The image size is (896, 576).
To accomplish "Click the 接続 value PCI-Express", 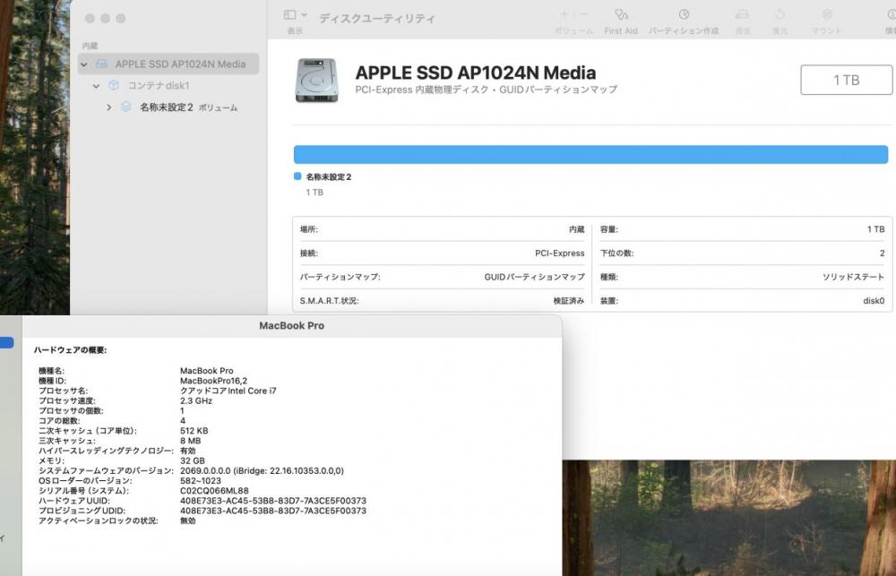I will pos(559,254).
